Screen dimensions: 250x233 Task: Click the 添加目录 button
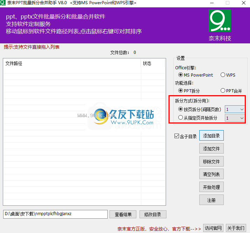pyautogui.click(x=212, y=135)
